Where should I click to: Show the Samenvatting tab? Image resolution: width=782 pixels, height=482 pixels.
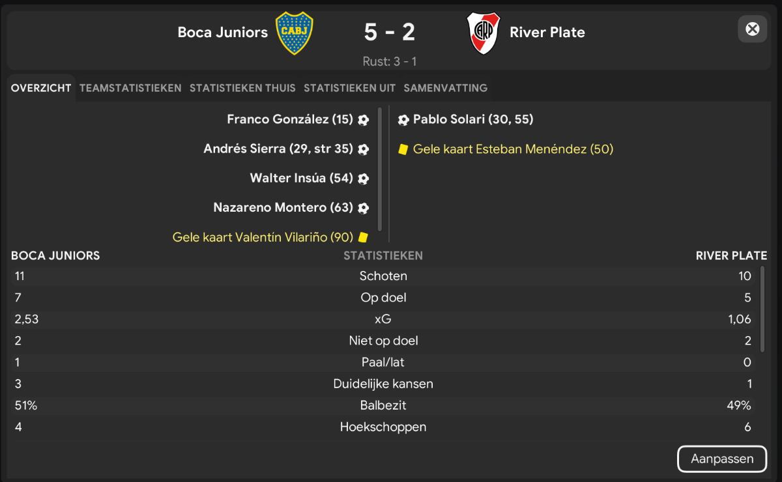pos(445,88)
